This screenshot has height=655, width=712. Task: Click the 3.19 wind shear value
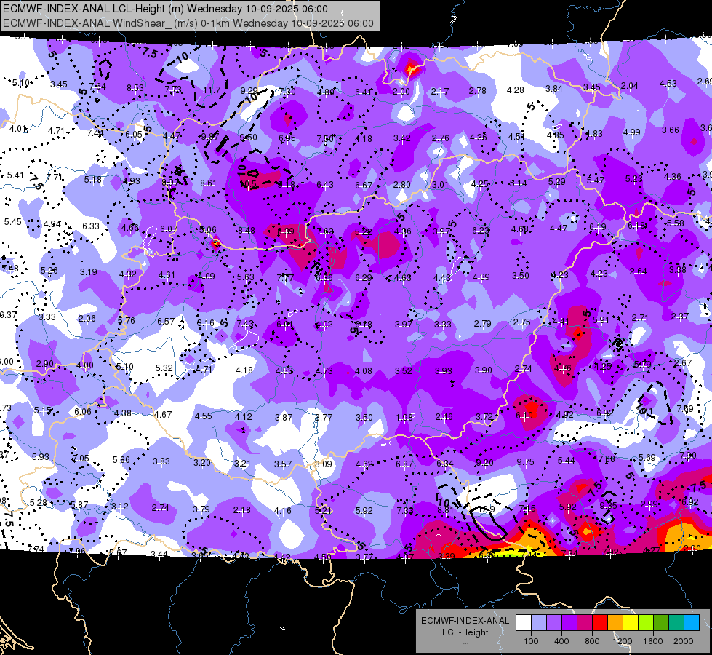click(x=89, y=271)
